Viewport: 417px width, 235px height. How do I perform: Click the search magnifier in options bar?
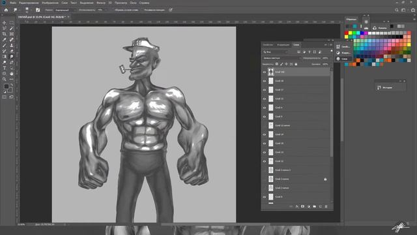click(397, 10)
